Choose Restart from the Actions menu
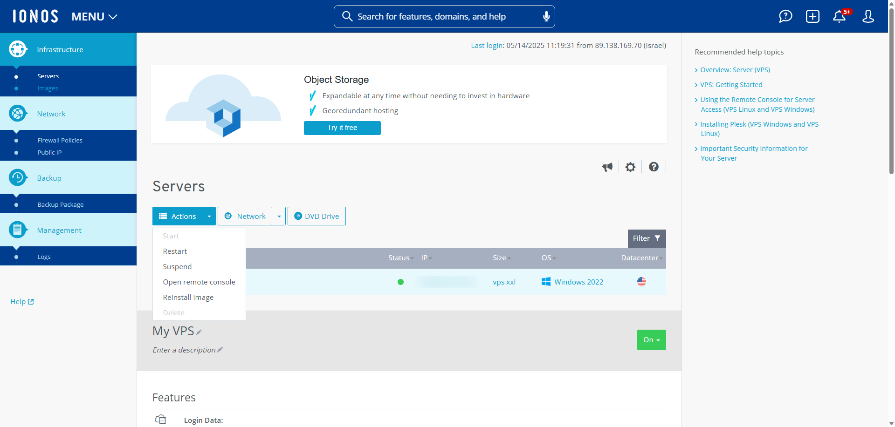This screenshot has height=427, width=895. [x=175, y=251]
